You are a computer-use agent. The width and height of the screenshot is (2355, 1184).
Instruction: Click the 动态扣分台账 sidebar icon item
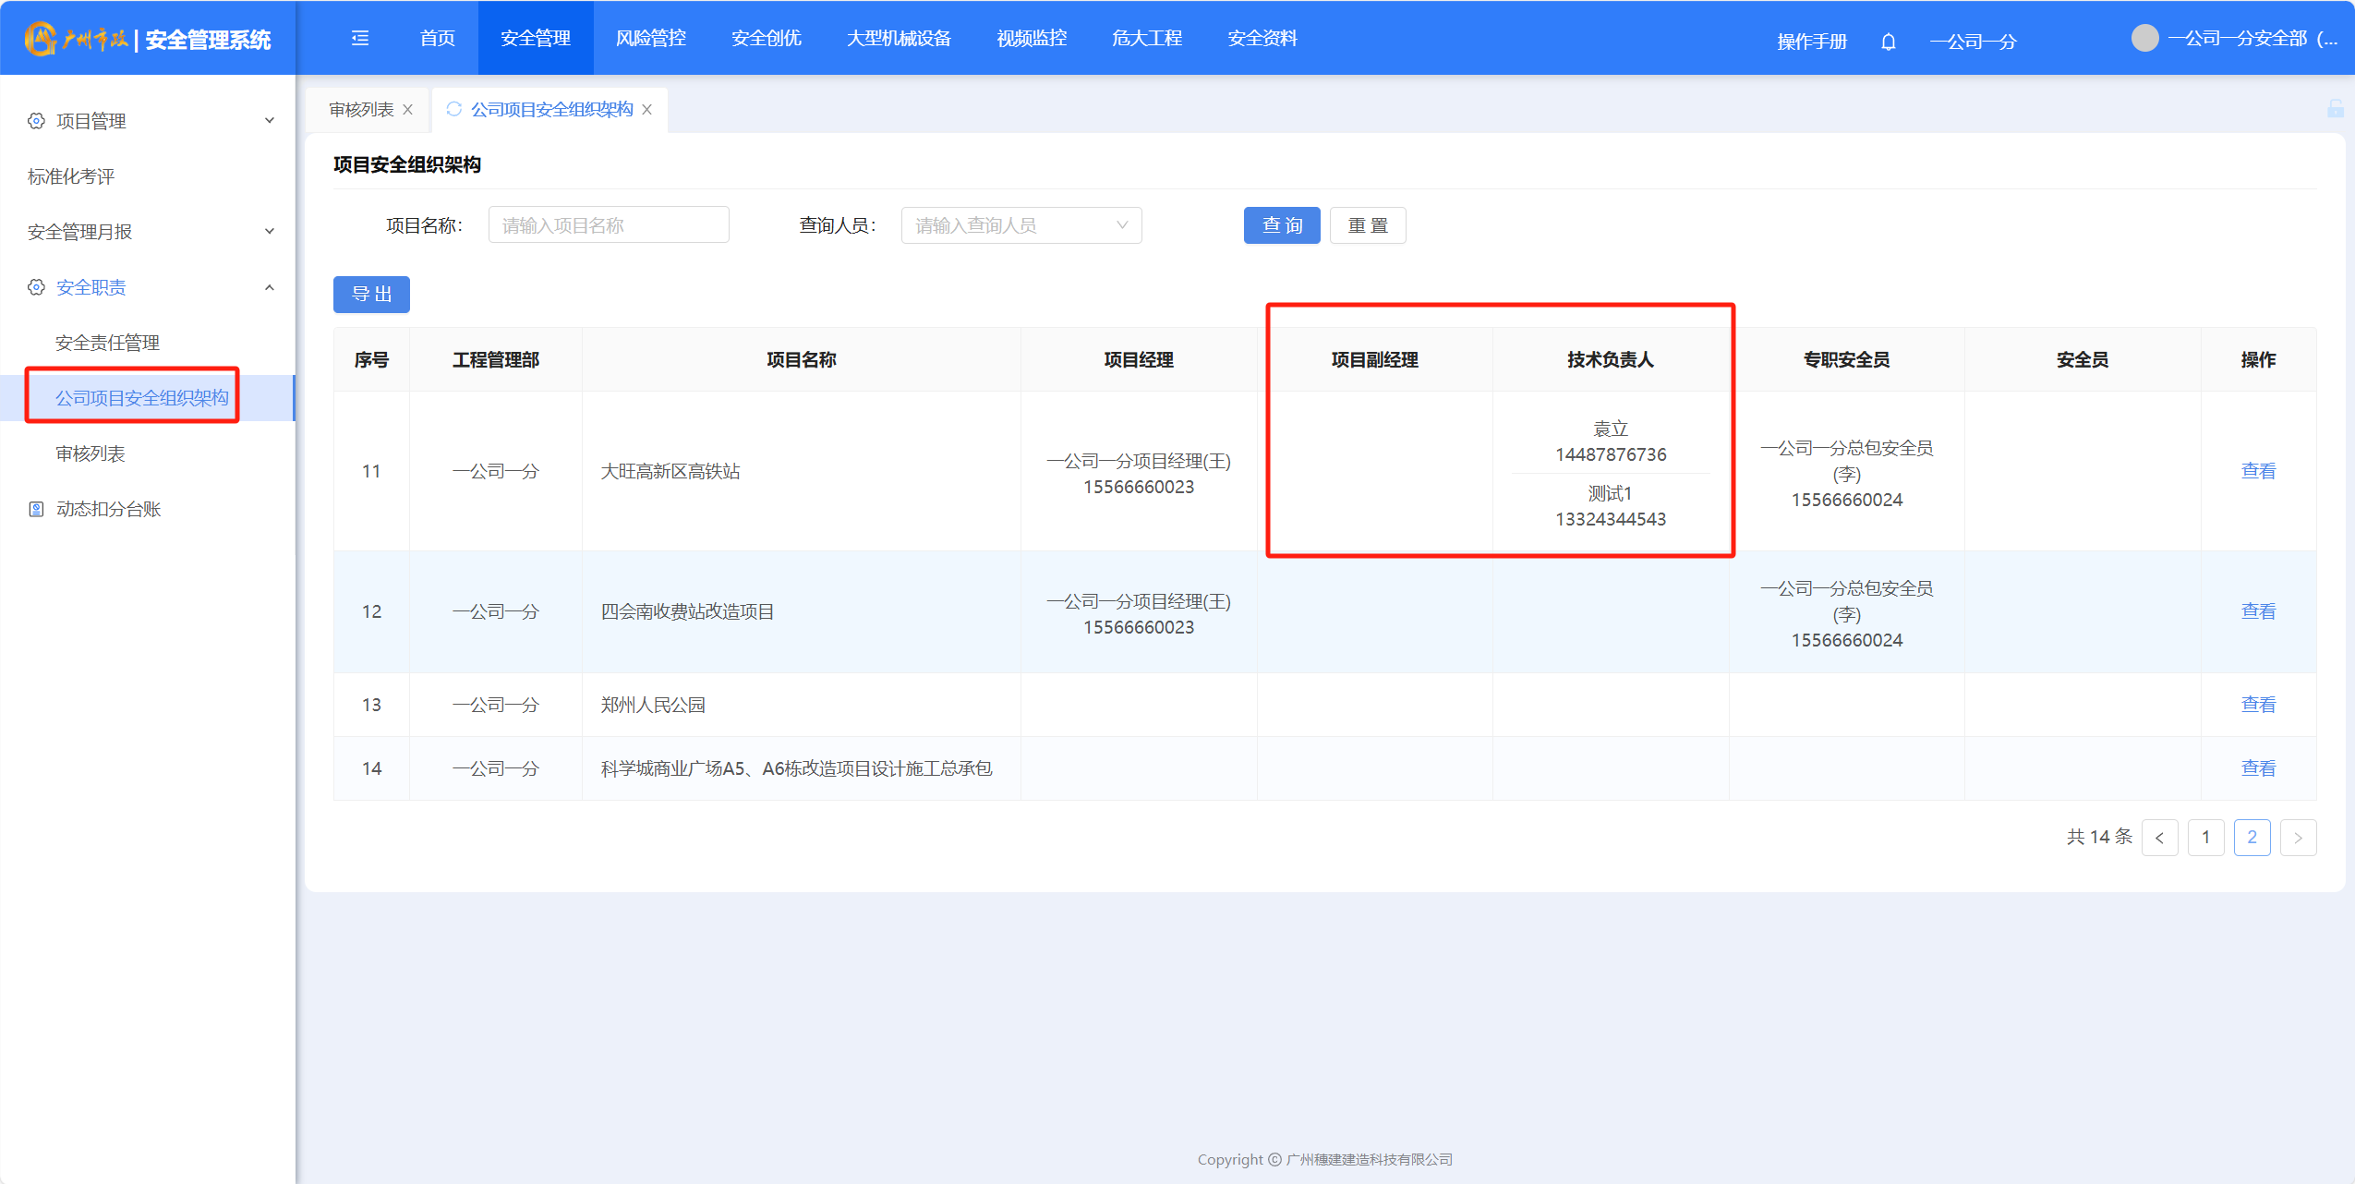108,509
